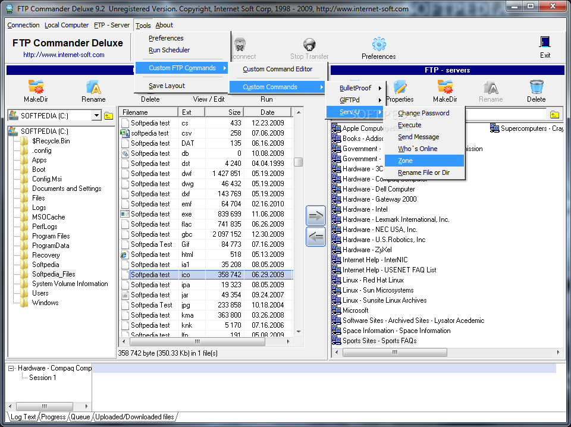The image size is (571, 427).
Task: Select the Session 1 tree node
Action: pos(43,378)
